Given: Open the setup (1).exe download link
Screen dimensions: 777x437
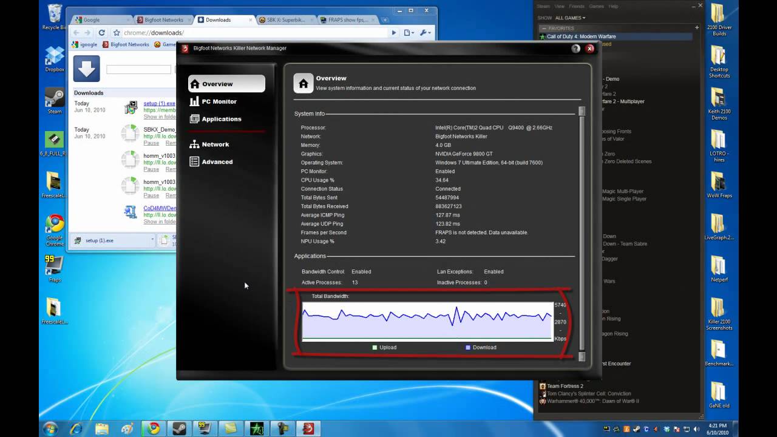Looking at the screenshot, I should pyautogui.click(x=159, y=104).
